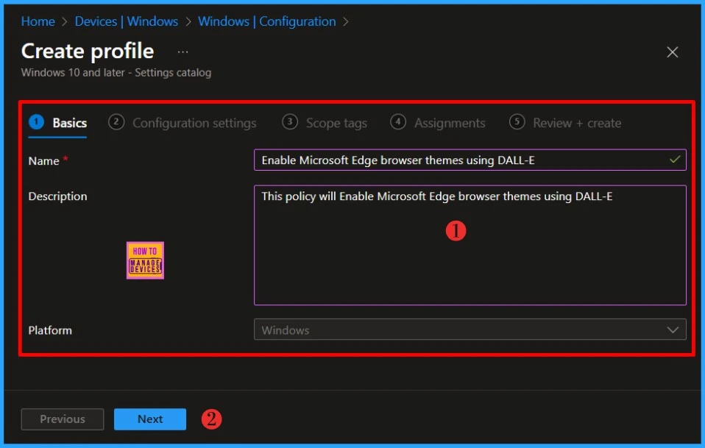
Task: Click the Platform dropdown chevron arrow
Action: [x=673, y=330]
